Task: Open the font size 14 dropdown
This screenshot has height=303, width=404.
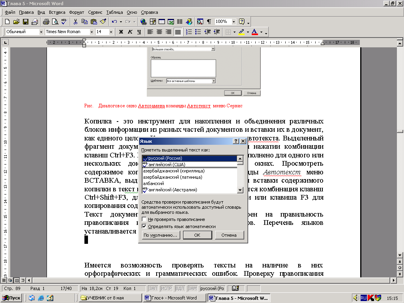Action: click(x=111, y=32)
